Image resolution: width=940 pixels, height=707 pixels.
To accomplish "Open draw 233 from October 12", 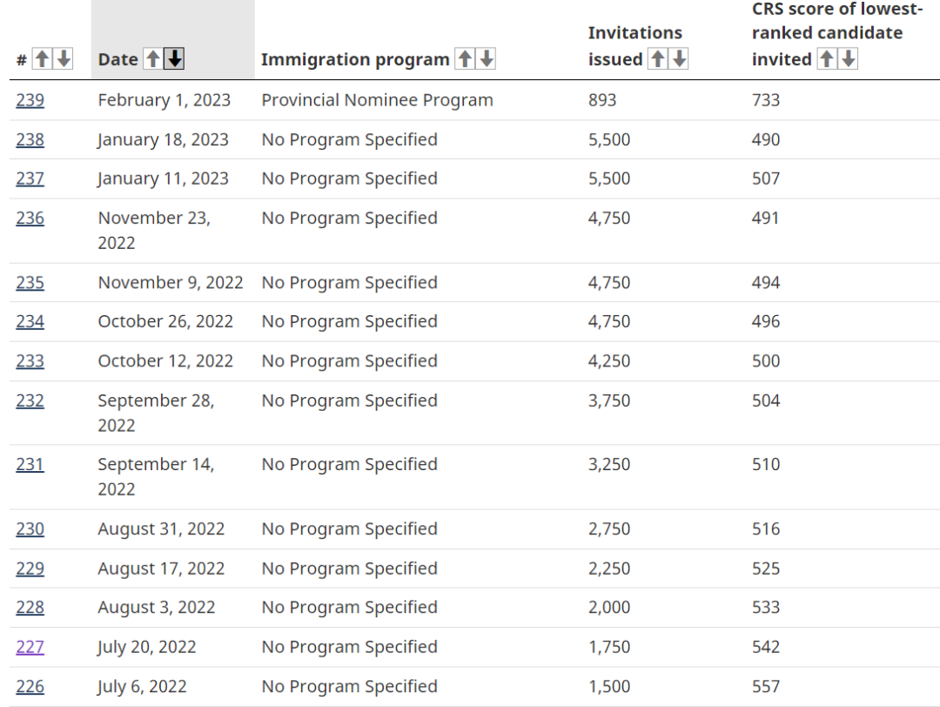I will (x=30, y=360).
